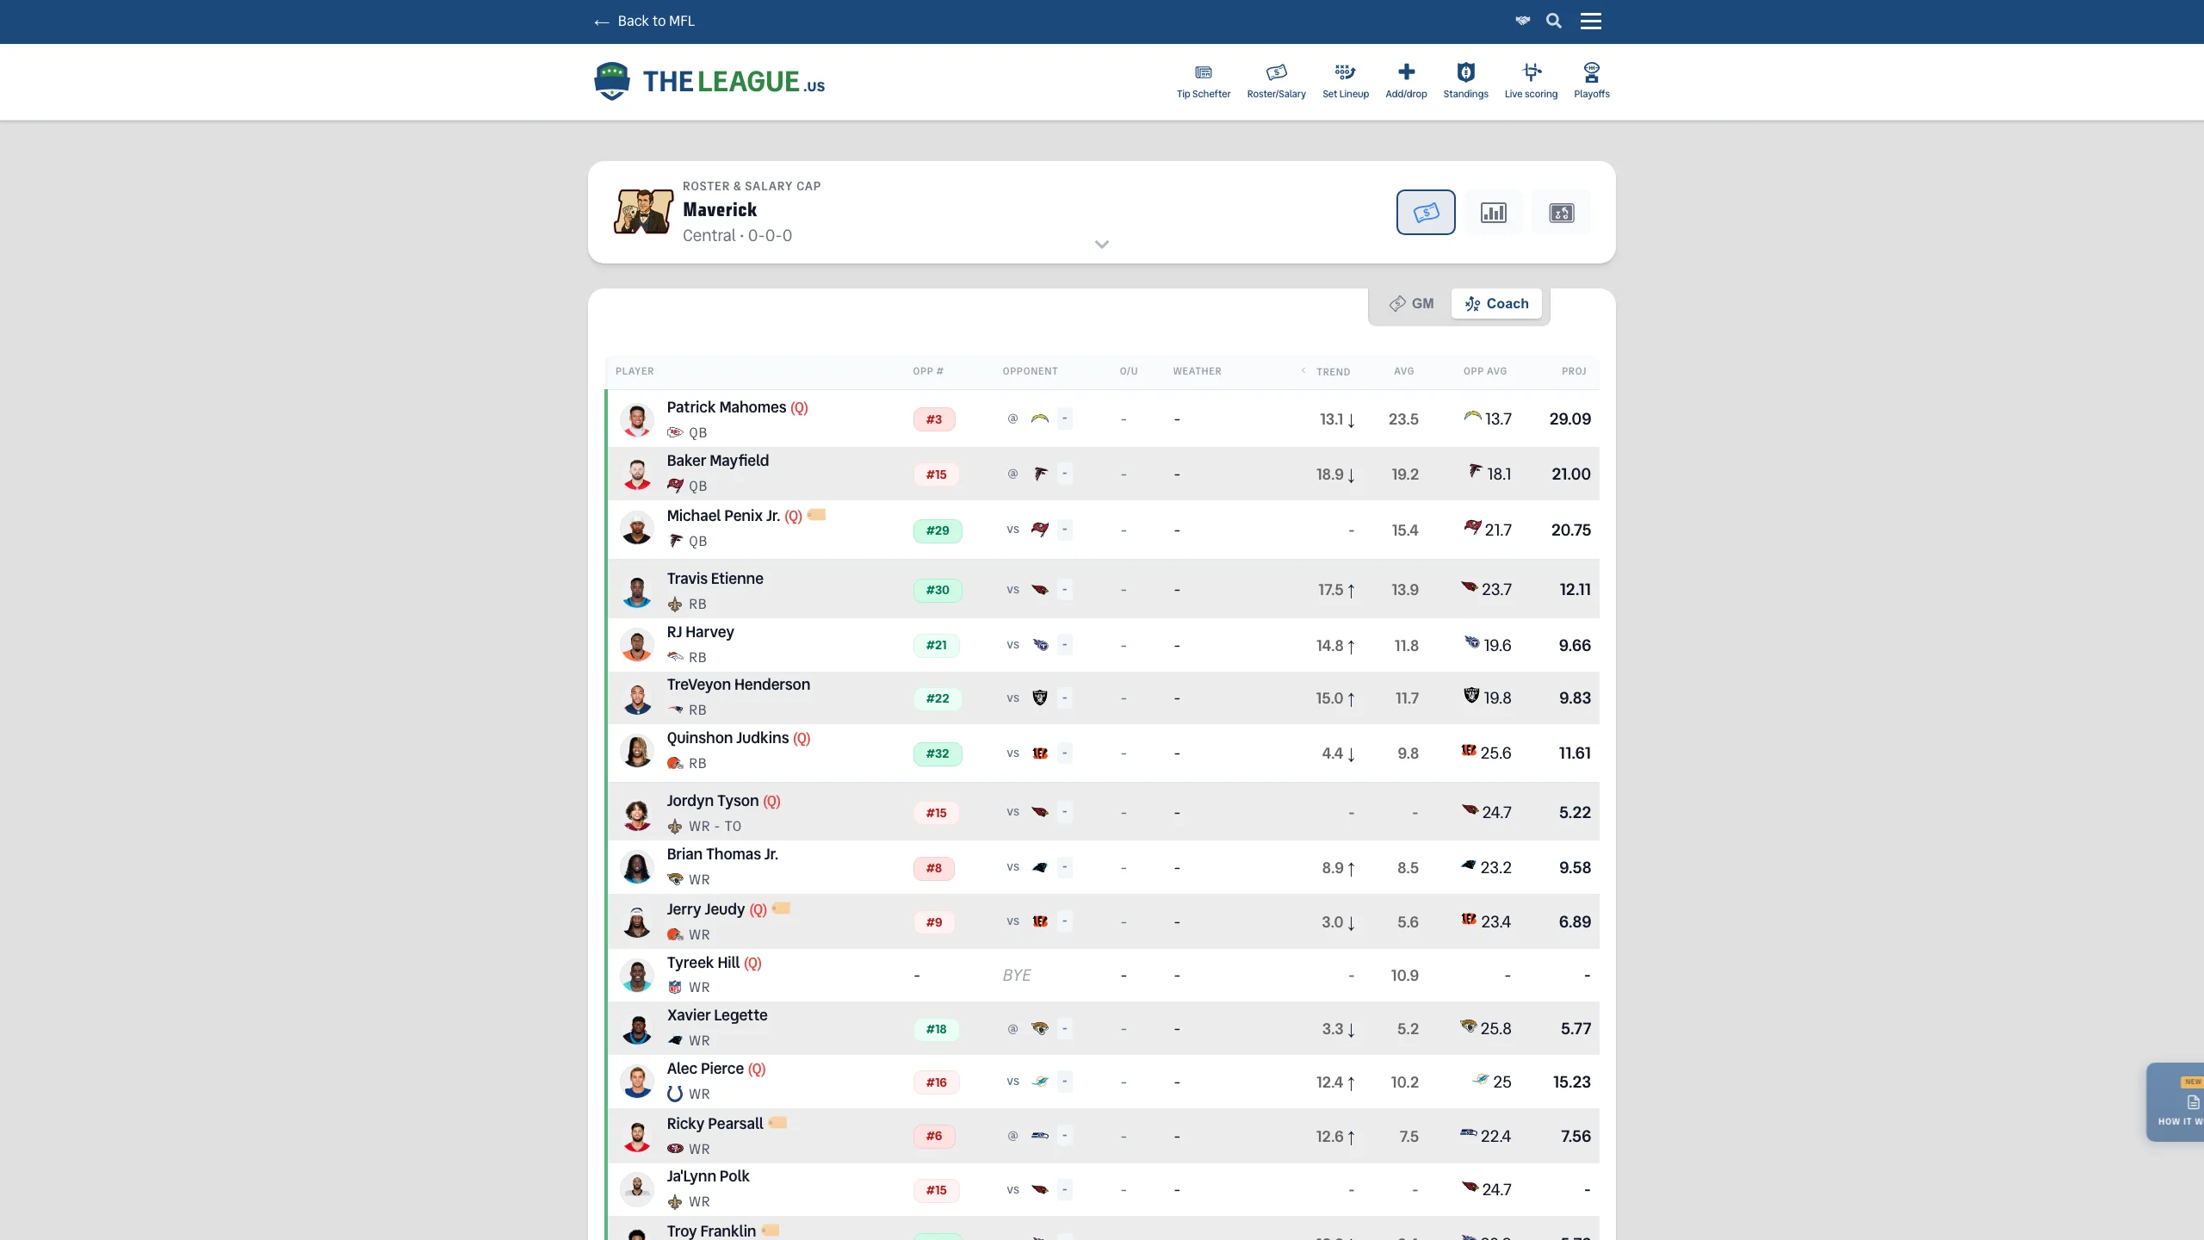Open Add/drop page
Screen dimensions: 2204x1240
(x=1406, y=81)
